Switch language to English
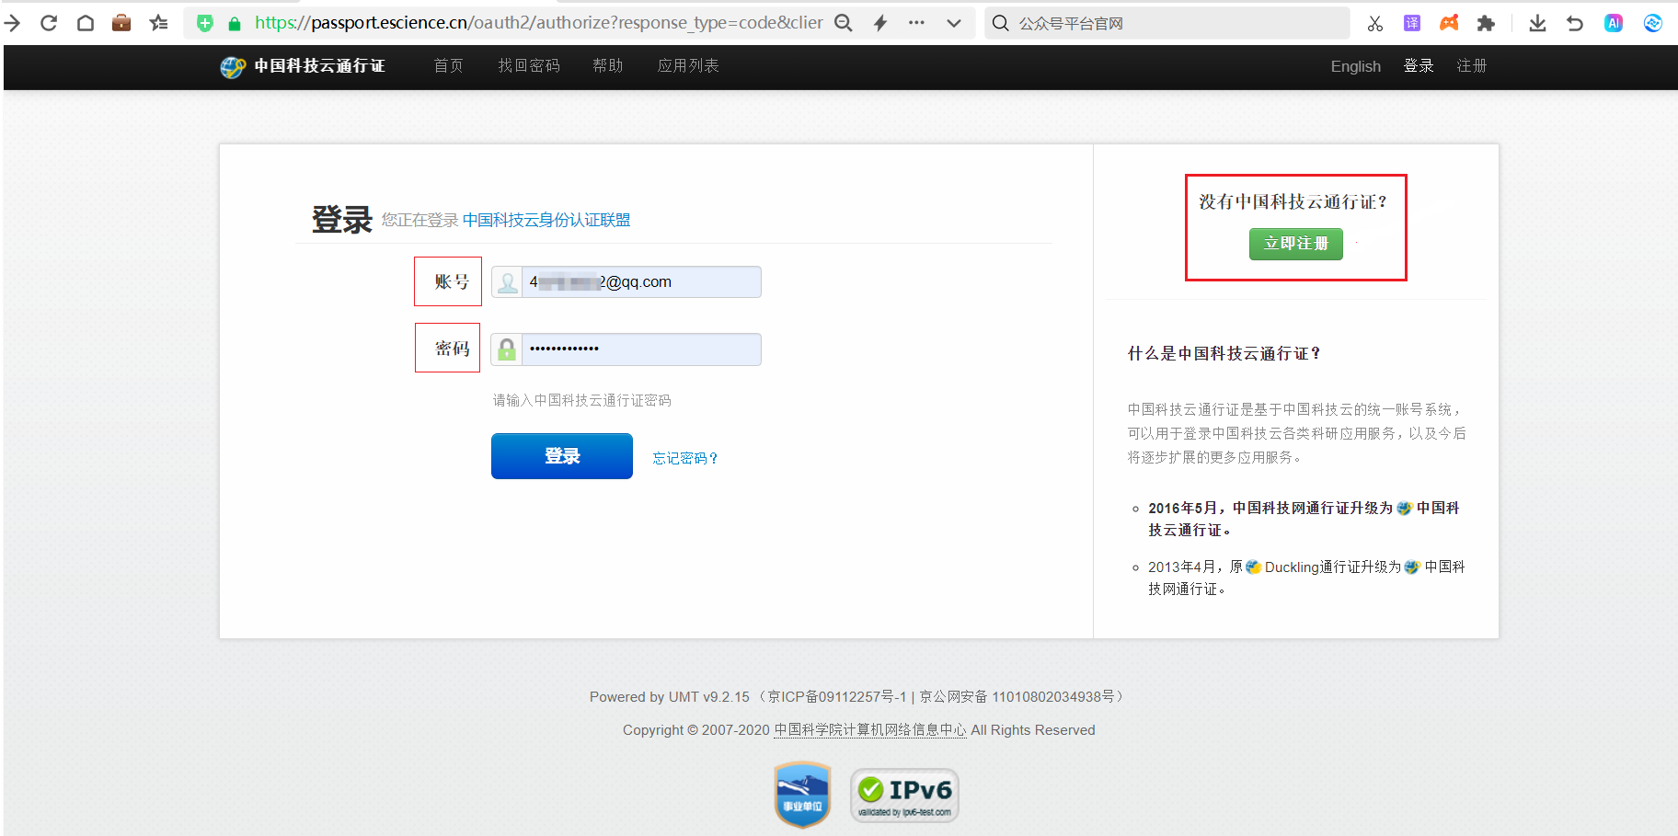1678x836 pixels. click(x=1356, y=66)
